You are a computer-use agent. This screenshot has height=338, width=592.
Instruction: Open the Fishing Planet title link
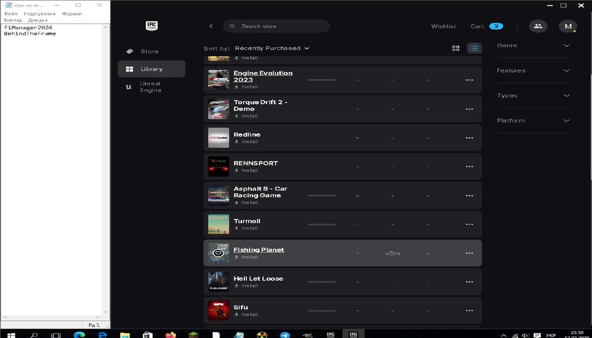pos(259,250)
